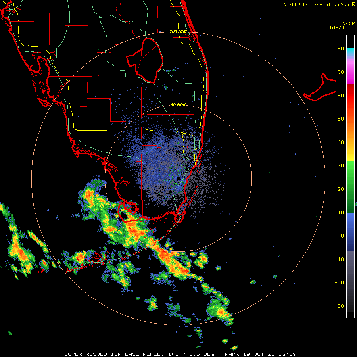Click the cyan top band of the color scale

pyautogui.click(x=350, y=50)
